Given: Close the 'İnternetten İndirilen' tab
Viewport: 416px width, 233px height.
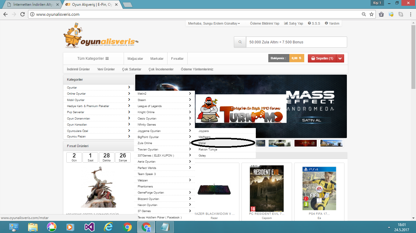Looking at the screenshot, I should tap(58, 5).
